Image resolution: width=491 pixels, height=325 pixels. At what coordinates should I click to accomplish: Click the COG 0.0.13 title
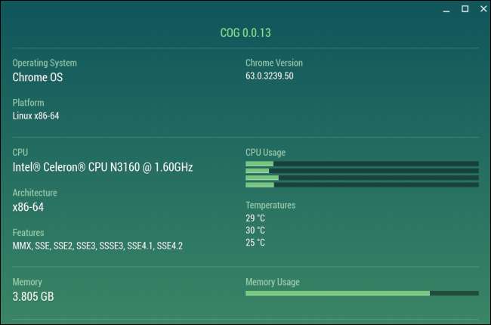pos(246,32)
